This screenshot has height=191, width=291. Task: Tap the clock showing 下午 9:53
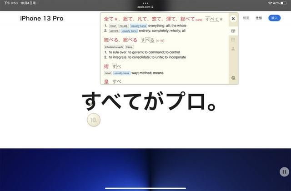pos(11,3)
